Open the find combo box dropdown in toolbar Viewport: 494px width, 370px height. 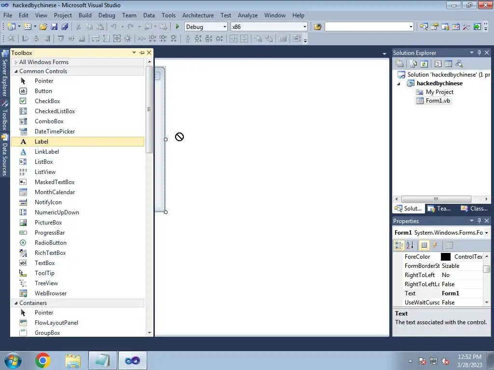click(411, 27)
